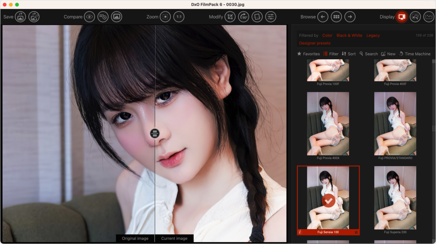436x244 pixels.
Task: Remove the Black & White filter tag
Action: click(x=349, y=35)
